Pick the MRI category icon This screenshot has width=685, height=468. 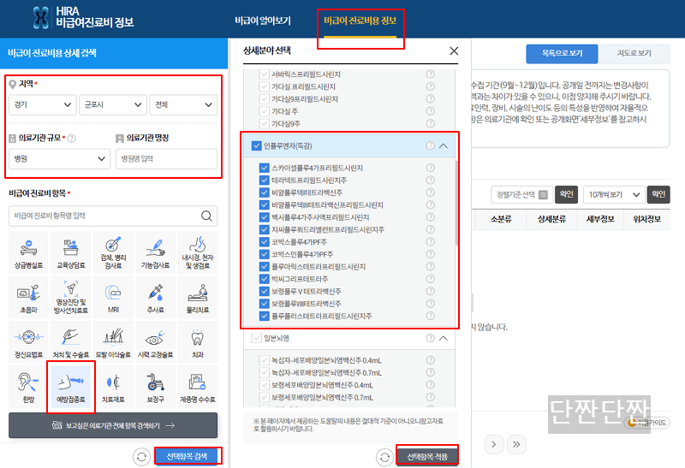tap(113, 297)
